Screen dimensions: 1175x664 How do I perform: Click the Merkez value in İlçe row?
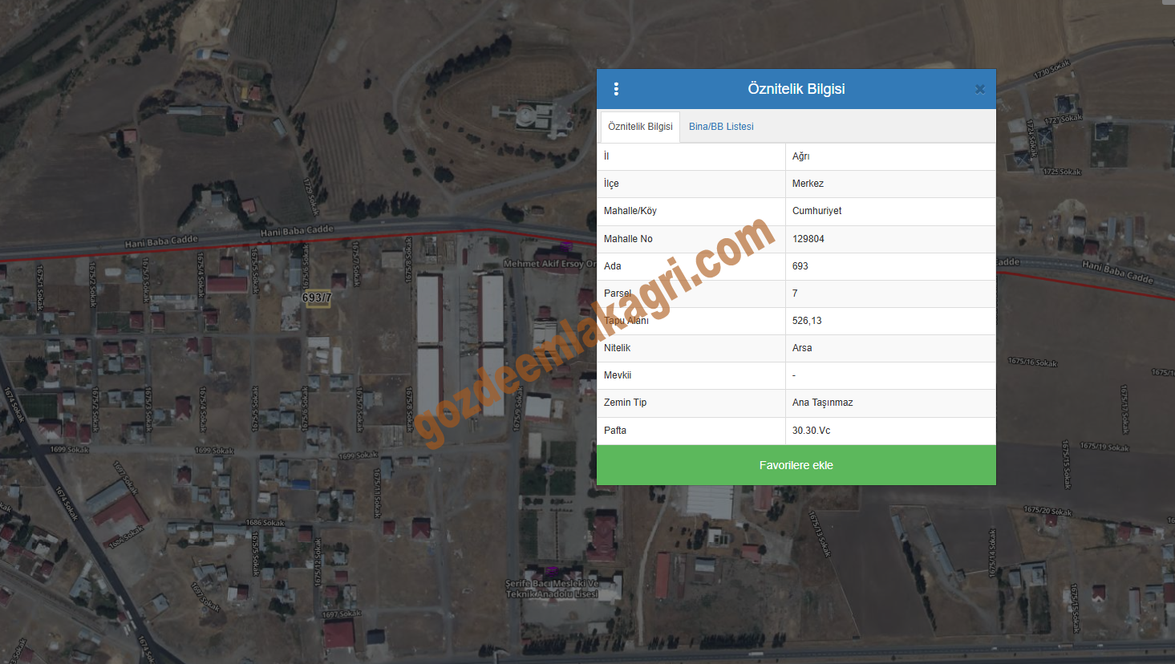(808, 184)
